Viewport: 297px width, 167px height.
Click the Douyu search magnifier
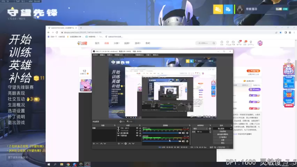pyautogui.click(x=214, y=43)
